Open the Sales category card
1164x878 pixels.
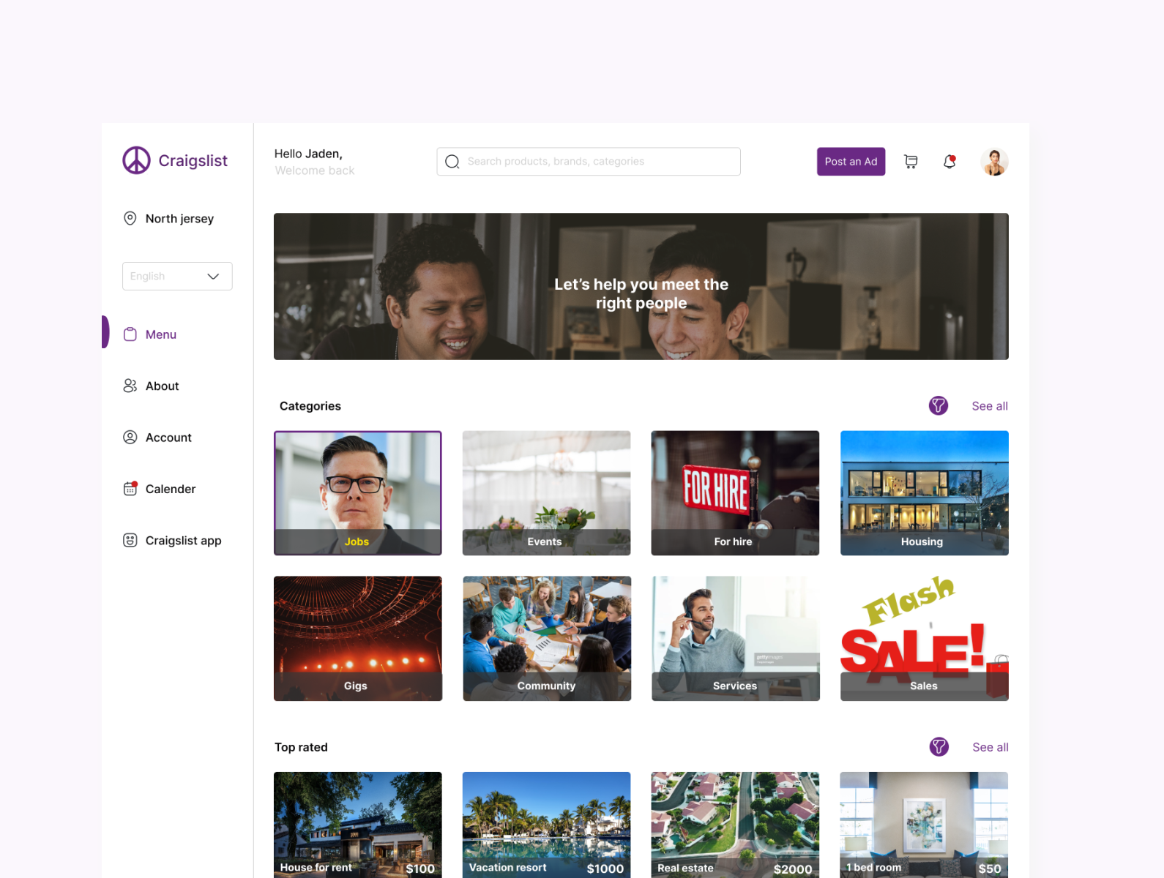[x=925, y=639]
